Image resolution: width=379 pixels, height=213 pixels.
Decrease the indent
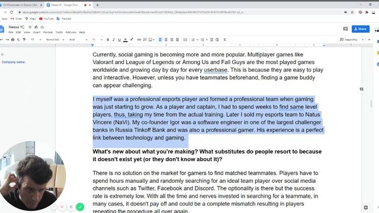coord(211,40)
